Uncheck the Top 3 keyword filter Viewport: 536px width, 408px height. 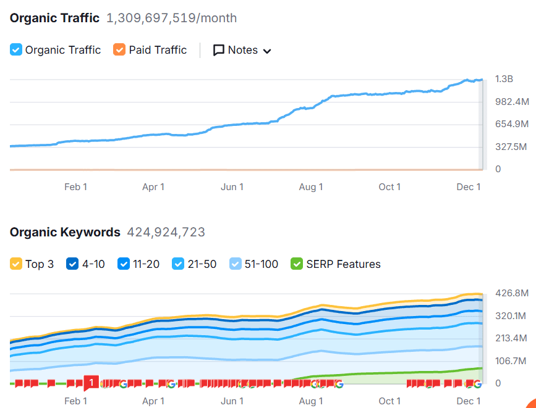pos(15,264)
